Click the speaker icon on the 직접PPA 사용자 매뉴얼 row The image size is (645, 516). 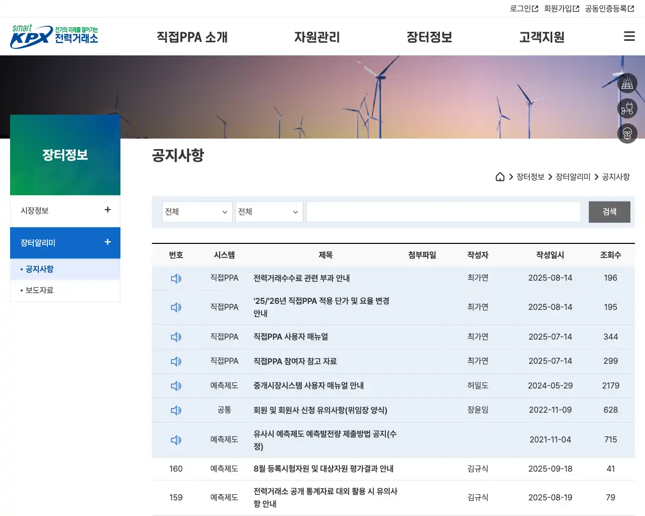(176, 337)
